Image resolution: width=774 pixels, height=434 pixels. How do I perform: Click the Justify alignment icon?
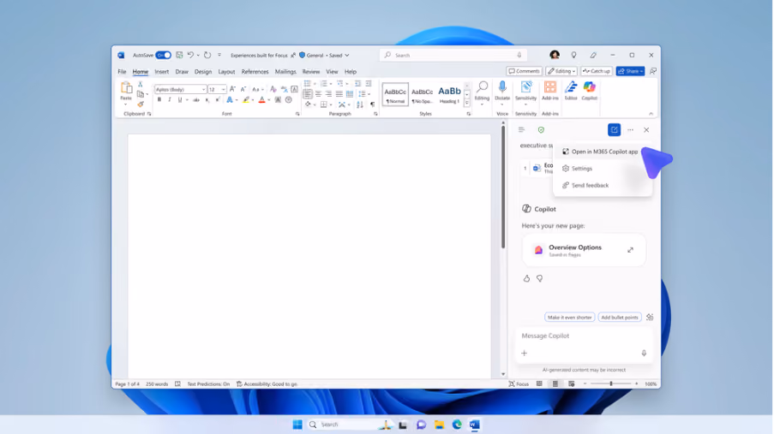[x=339, y=93]
